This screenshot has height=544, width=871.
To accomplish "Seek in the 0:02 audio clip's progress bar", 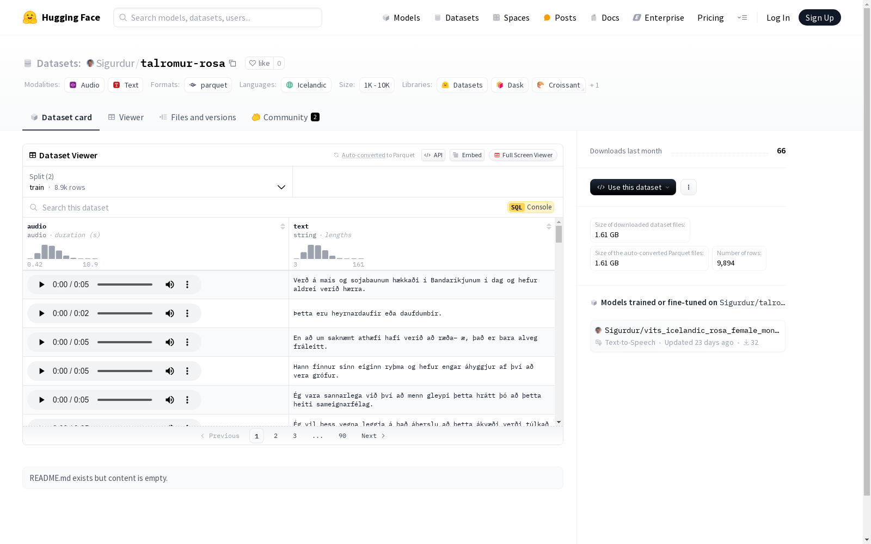I will pyautogui.click(x=125, y=313).
